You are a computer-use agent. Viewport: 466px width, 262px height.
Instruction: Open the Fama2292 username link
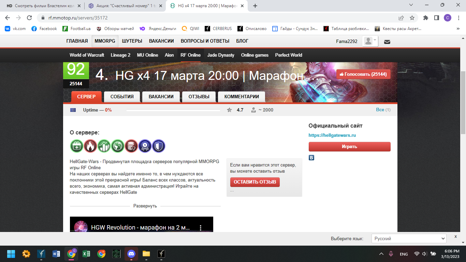[347, 41]
